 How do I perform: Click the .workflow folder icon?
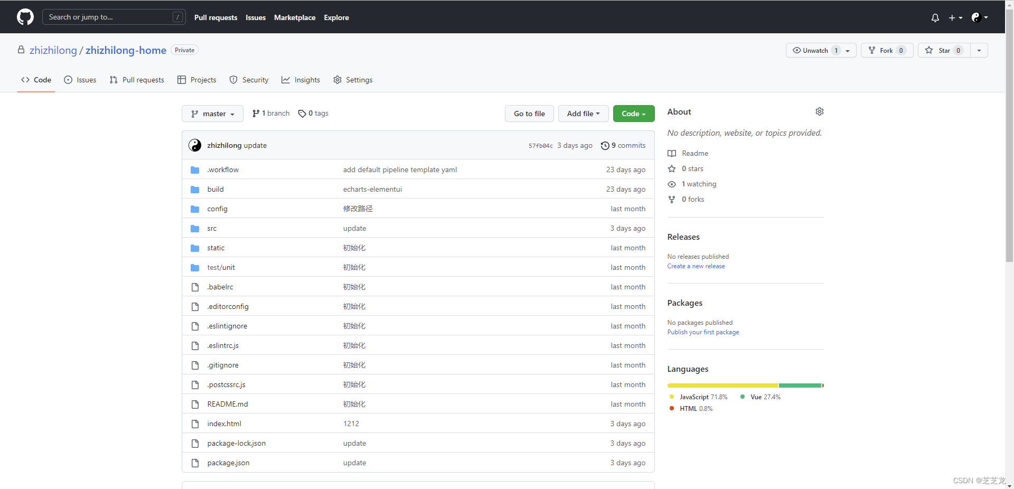click(195, 170)
